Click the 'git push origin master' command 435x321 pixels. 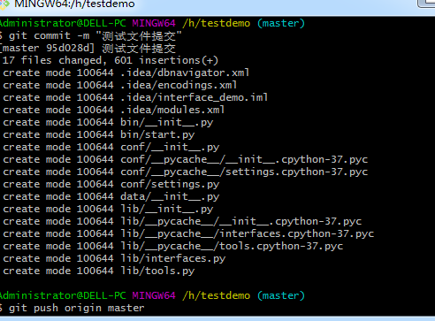point(77,309)
